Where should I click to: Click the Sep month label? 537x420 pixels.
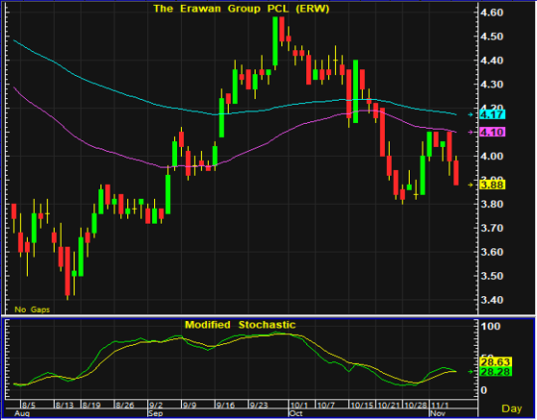[x=156, y=413]
